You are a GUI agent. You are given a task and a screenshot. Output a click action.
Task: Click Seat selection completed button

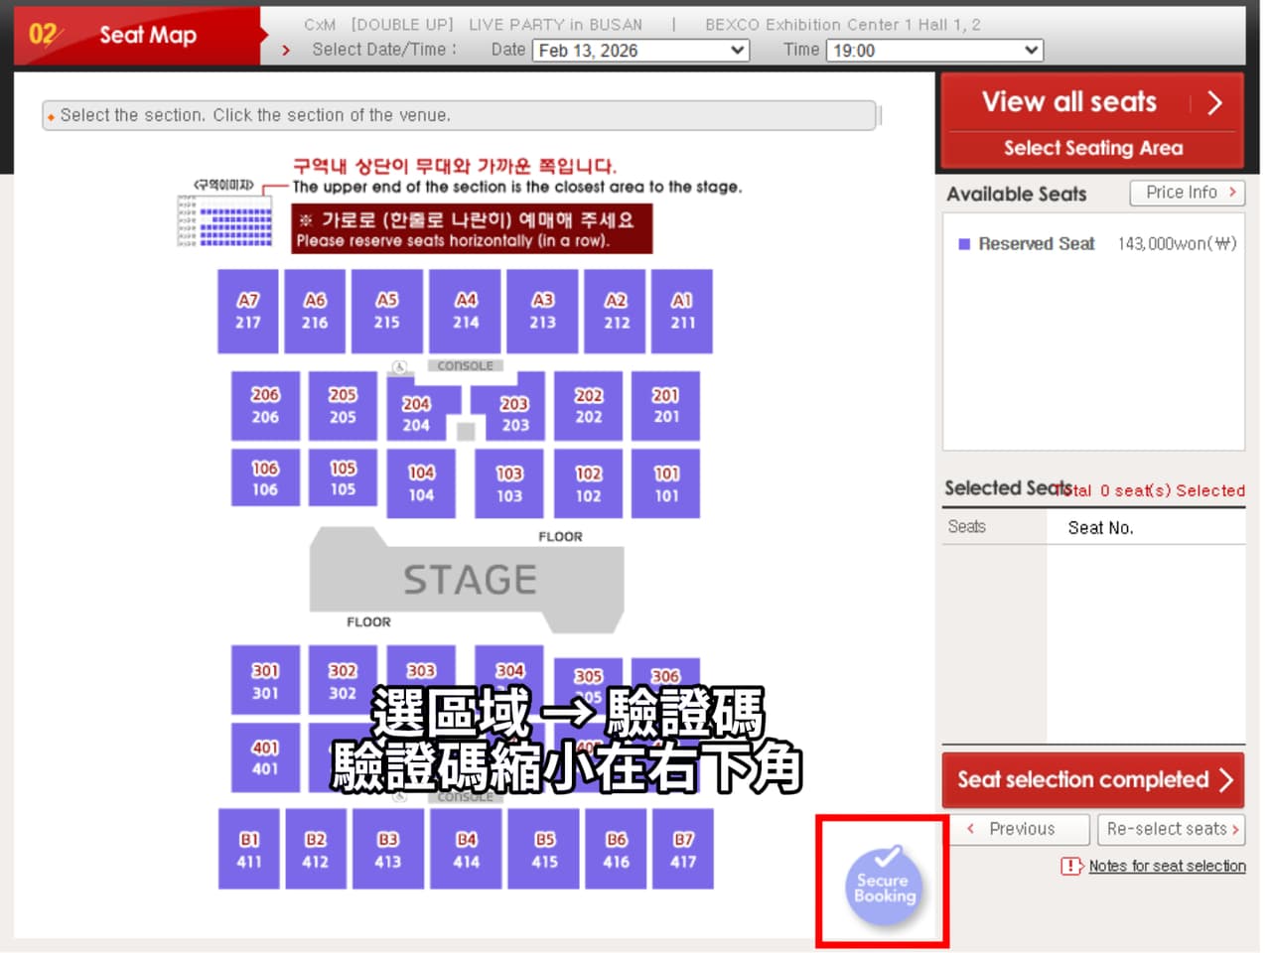[1093, 780]
